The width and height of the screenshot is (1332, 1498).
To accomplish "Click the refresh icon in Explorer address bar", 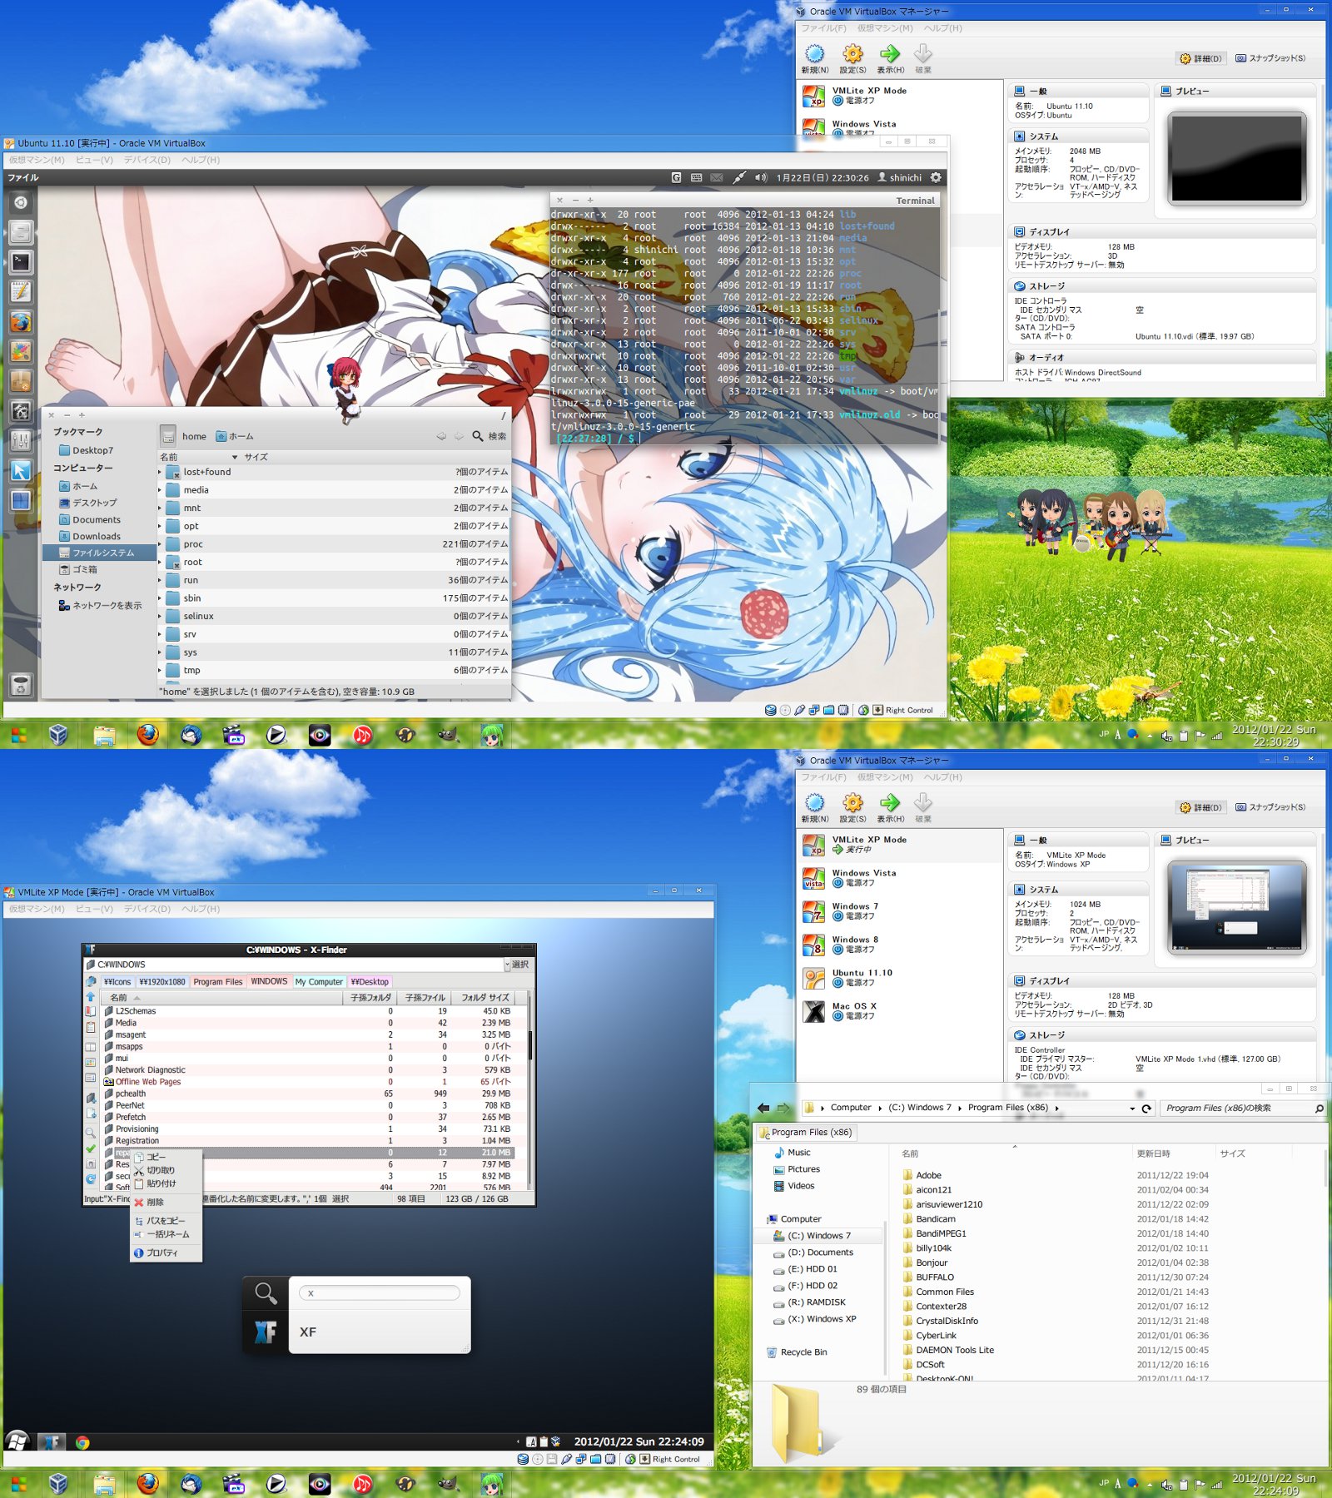I will pyautogui.click(x=1146, y=1109).
